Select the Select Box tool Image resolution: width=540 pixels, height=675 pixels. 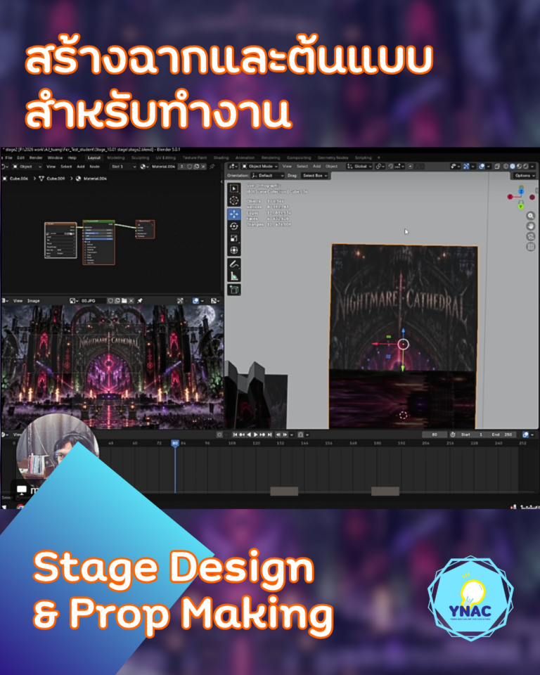234,188
